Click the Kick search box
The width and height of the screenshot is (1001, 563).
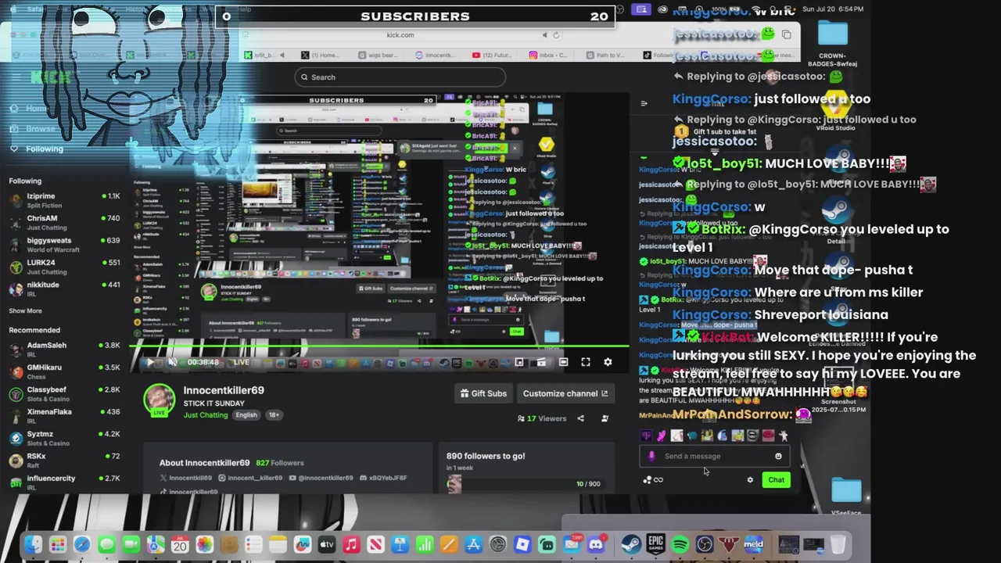[x=400, y=77]
